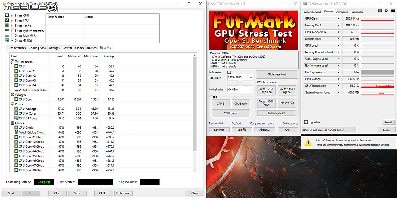Screen dimensions: 397x198
Task: Enable FurMark Fullscreen checkbox
Action: point(229,72)
